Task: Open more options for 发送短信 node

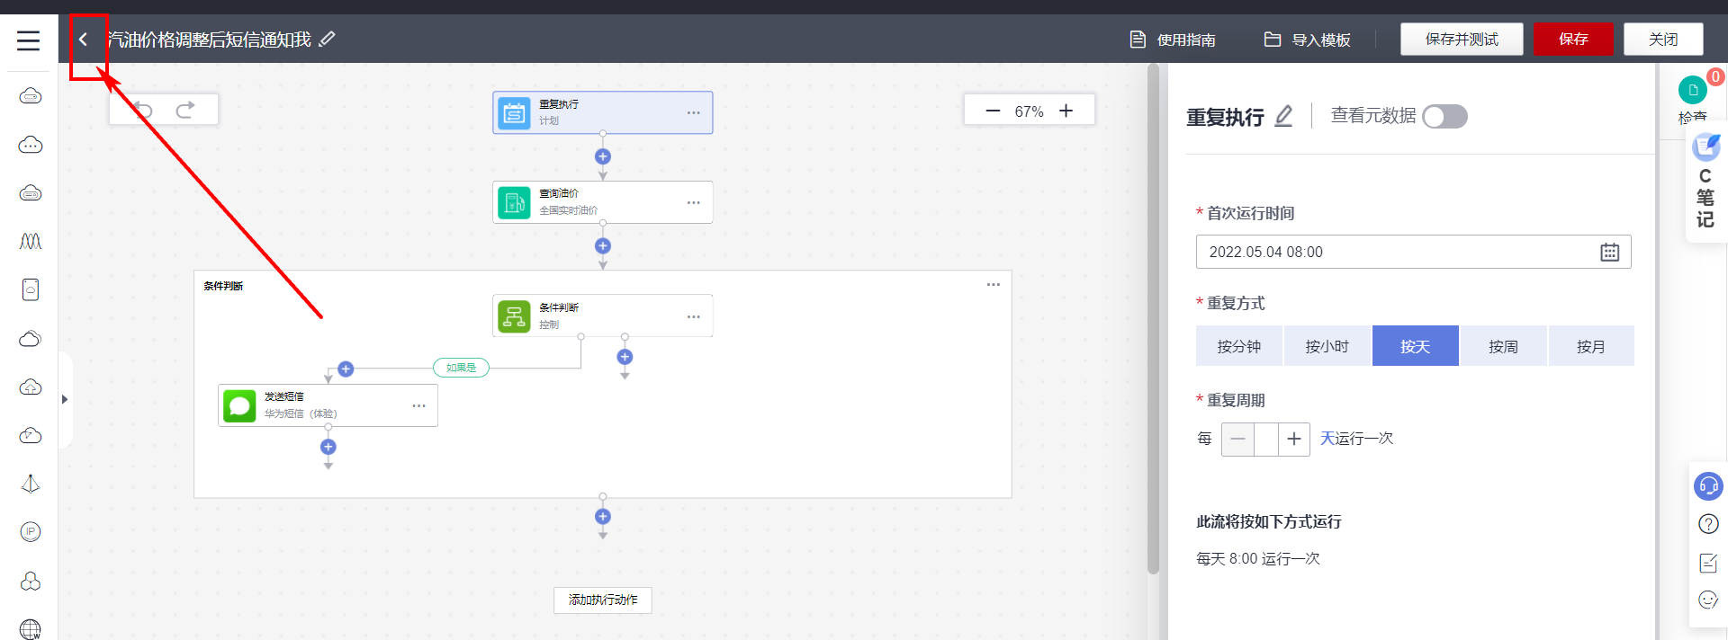Action: (x=418, y=405)
